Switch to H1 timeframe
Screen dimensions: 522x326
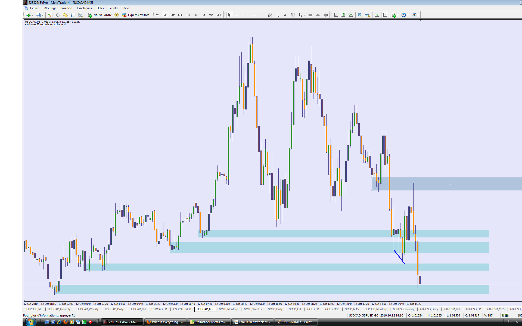[x=188, y=15]
